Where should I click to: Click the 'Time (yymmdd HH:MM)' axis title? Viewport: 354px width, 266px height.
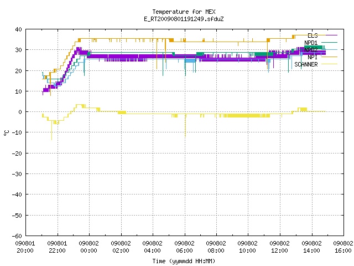[x=184, y=261]
